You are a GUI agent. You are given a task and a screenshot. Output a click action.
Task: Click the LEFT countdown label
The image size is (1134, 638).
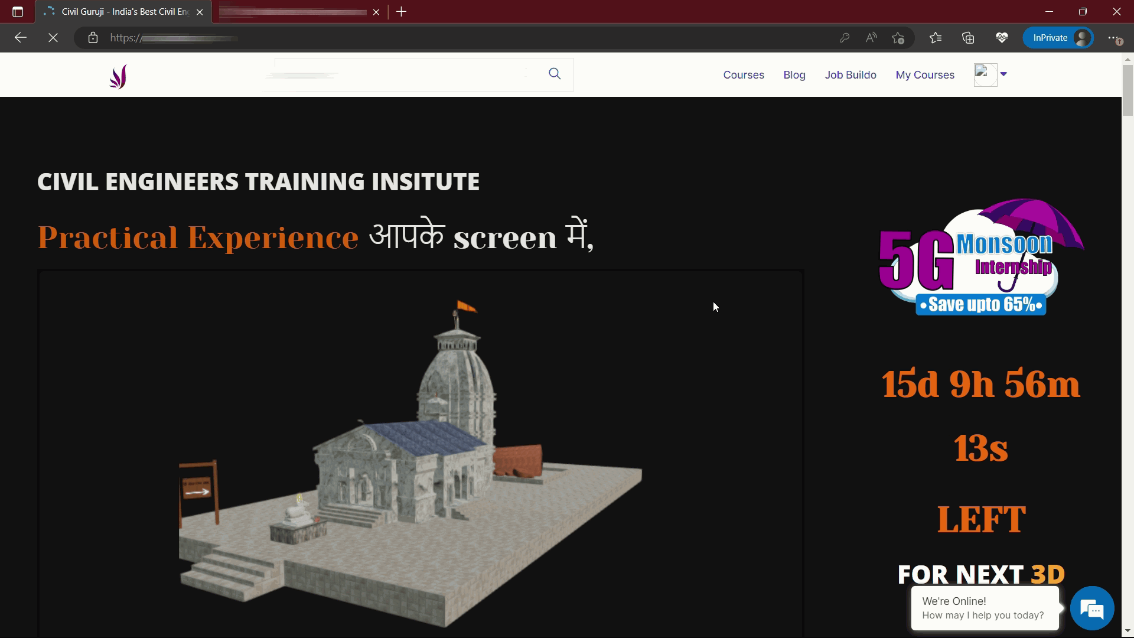[981, 519]
